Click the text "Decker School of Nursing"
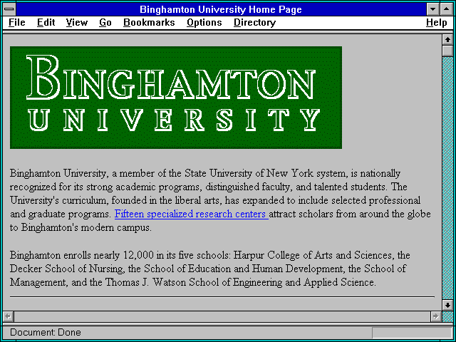 (66, 269)
